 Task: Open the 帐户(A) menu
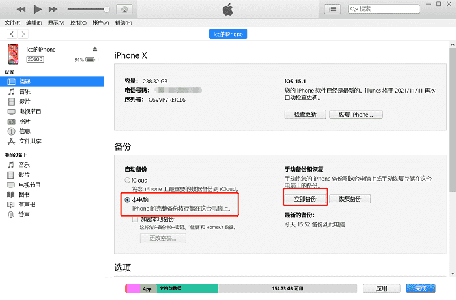[x=100, y=23]
